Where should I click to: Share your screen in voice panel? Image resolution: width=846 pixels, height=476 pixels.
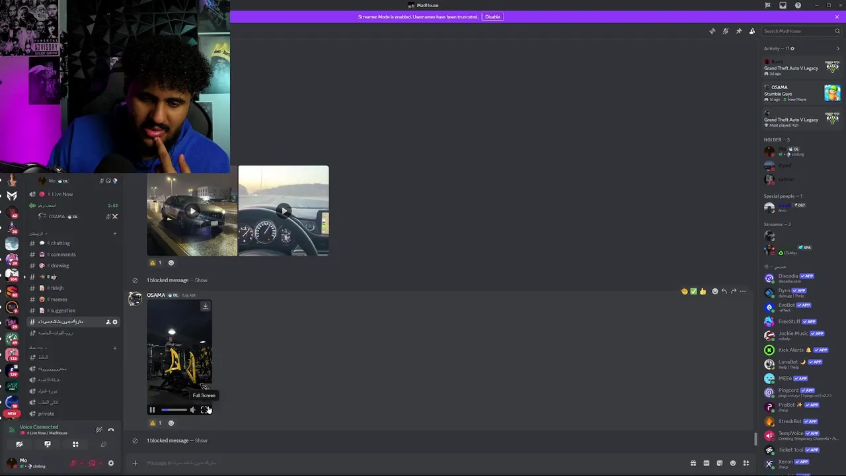48,444
